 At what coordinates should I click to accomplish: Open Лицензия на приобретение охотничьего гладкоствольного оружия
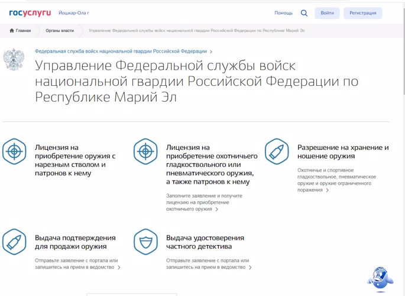point(212,165)
